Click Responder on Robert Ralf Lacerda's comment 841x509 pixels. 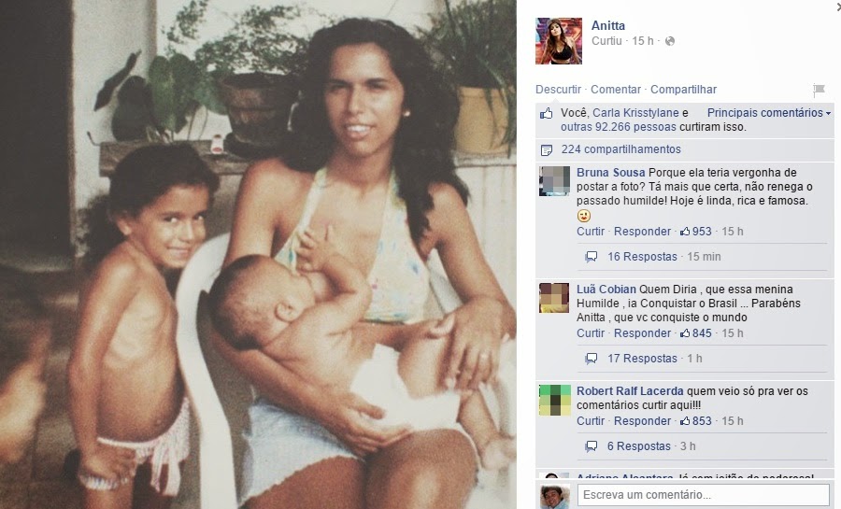(x=642, y=421)
